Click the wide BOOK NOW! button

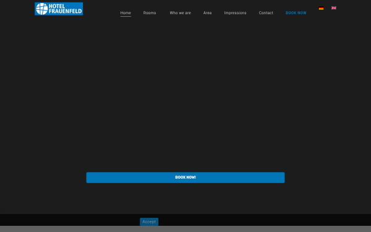click(x=185, y=178)
